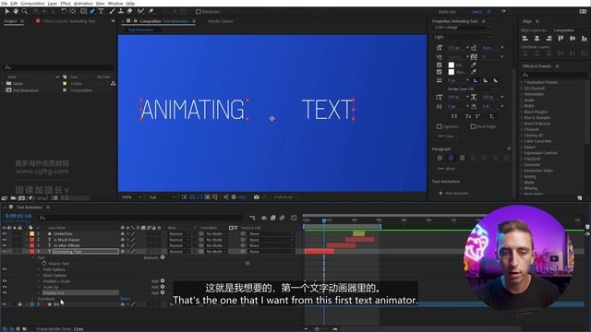Image resolution: width=591 pixels, height=332 pixels.
Task: Click the Animate menu button on Text
Action: 163,257
